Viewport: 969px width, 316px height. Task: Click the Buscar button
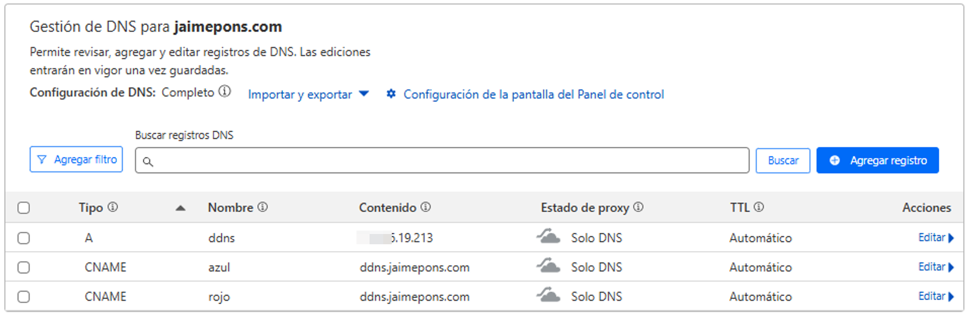783,161
